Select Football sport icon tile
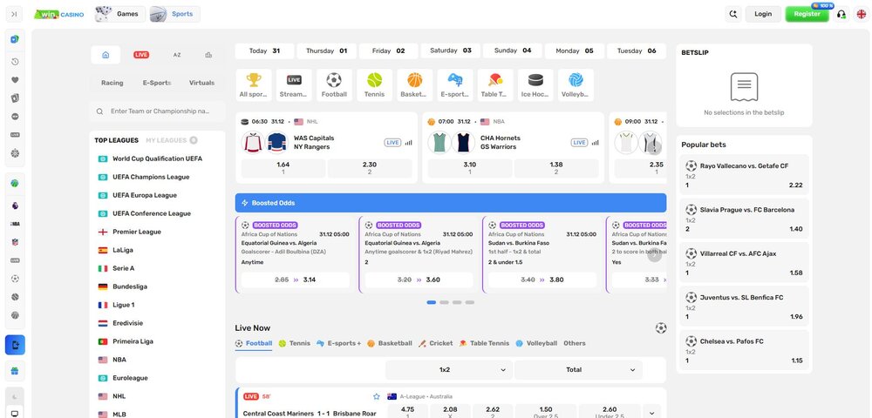The width and height of the screenshot is (872, 418). coord(334,85)
